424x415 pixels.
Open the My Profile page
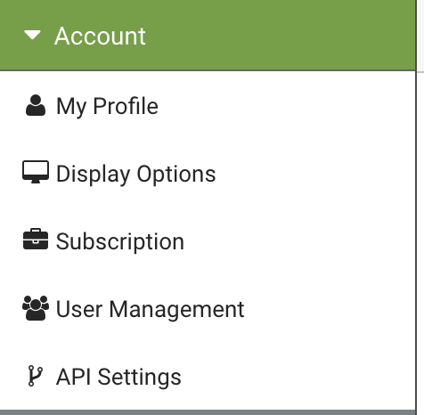[x=208, y=106]
